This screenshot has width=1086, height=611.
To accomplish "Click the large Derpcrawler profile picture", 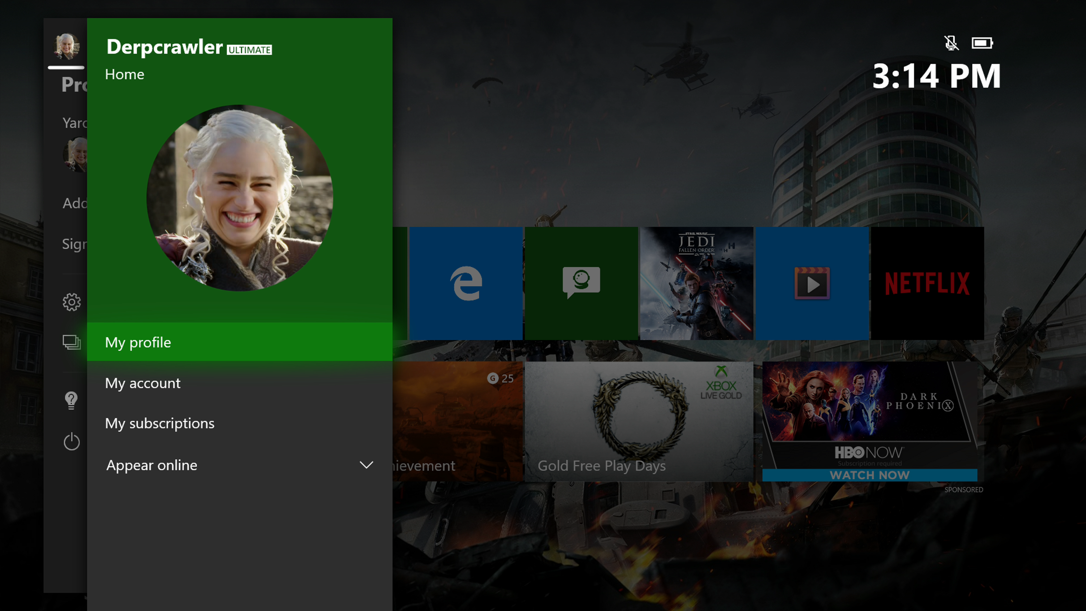I will 240,198.
